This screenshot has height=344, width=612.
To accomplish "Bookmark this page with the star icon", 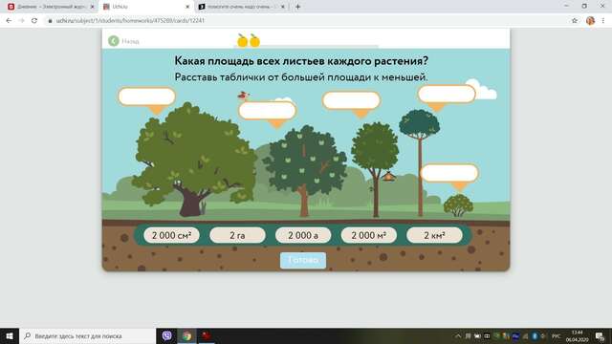I will tap(575, 21).
